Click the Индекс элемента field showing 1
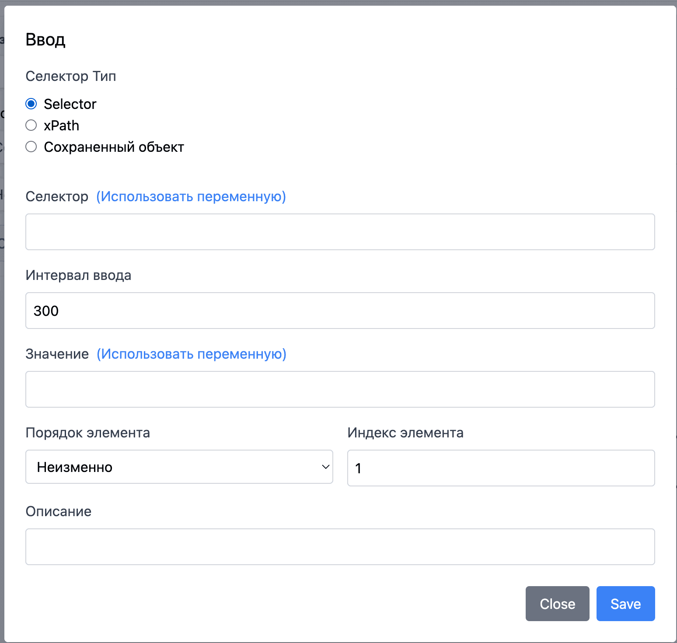677x643 pixels. 501,468
